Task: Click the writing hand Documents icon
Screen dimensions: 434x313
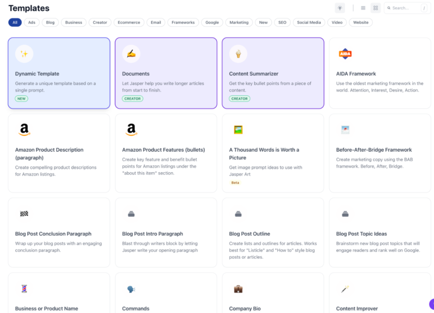Action: (x=131, y=54)
